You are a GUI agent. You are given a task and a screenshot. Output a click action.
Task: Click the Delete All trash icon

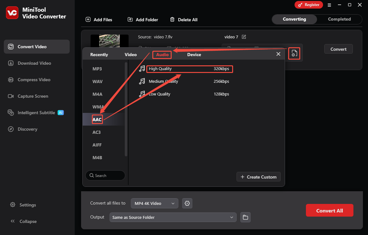[x=172, y=20]
